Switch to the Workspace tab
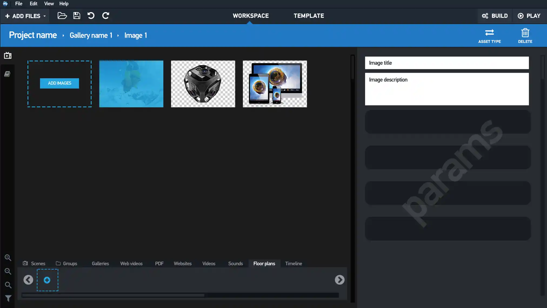 251,16
